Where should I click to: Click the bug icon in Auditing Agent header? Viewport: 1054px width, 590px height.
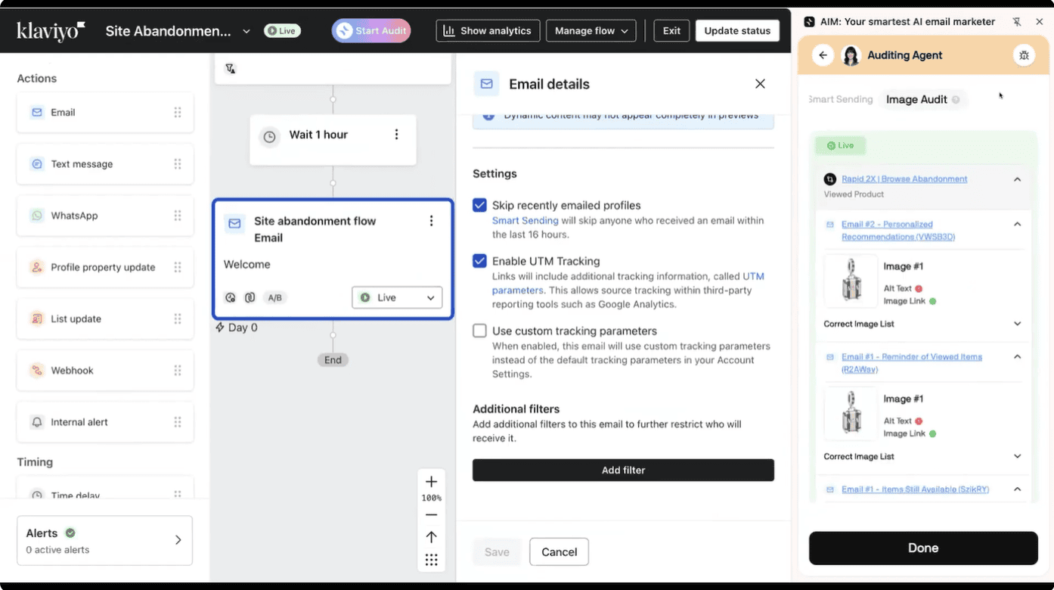1024,55
